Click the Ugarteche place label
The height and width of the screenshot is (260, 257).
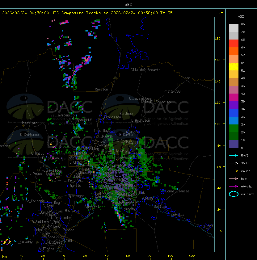76,196
